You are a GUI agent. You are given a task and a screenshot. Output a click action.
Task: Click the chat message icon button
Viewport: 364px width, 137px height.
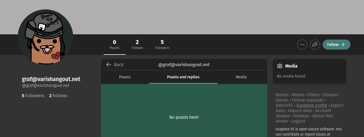315,45
